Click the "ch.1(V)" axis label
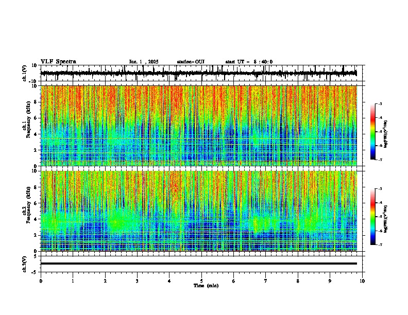The height and width of the screenshot is (315, 408). coord(25,73)
